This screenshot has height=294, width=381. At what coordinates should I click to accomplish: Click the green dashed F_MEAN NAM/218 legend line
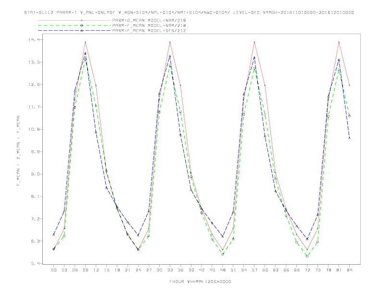point(75,25)
